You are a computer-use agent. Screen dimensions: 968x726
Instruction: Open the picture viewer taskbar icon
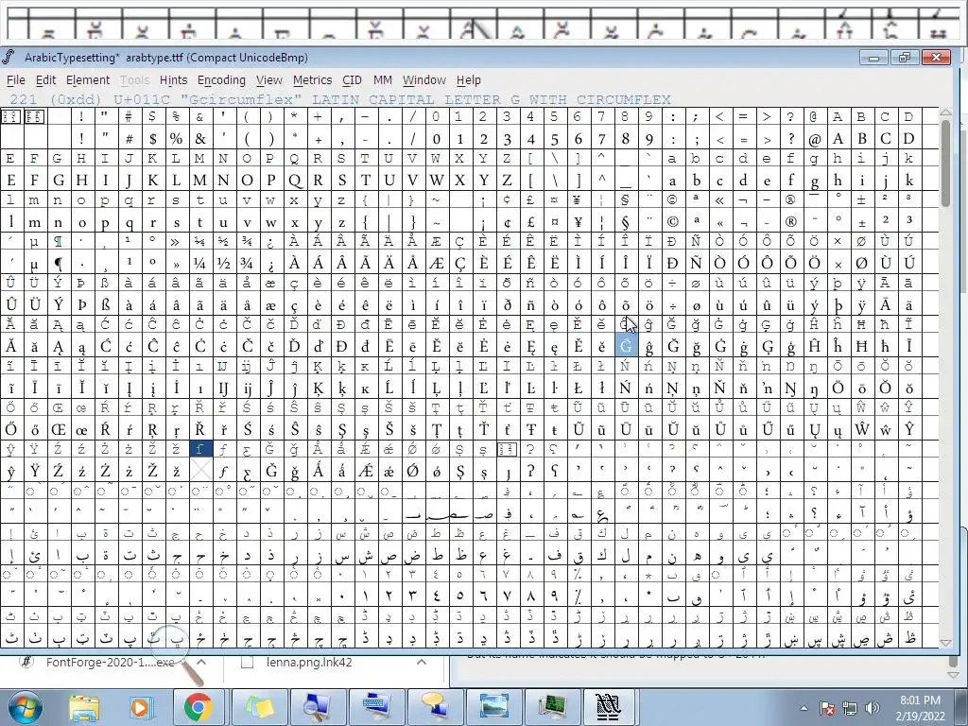tap(493, 707)
